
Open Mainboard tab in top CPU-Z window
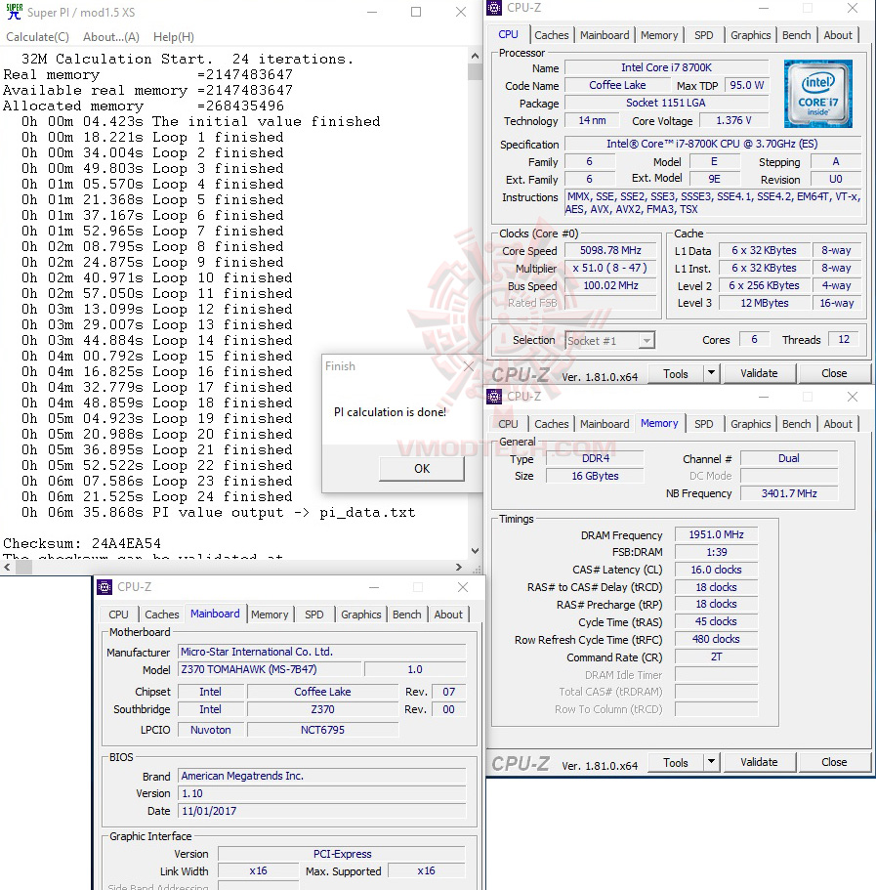click(605, 34)
